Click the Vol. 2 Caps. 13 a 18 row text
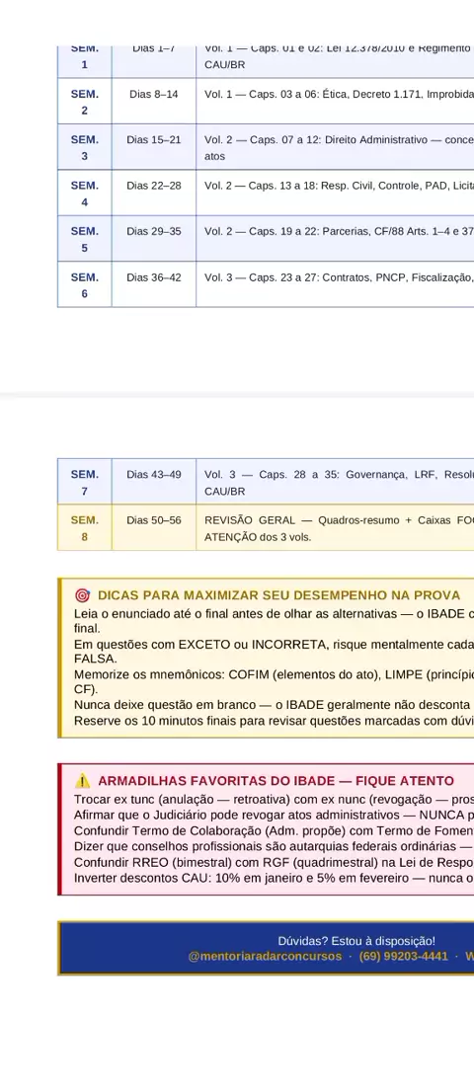Viewport: 474px width, 1092px height. click(339, 186)
